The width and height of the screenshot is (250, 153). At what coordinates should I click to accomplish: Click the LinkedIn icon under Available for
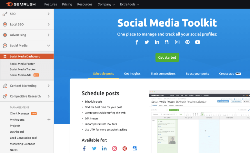pos(104,148)
